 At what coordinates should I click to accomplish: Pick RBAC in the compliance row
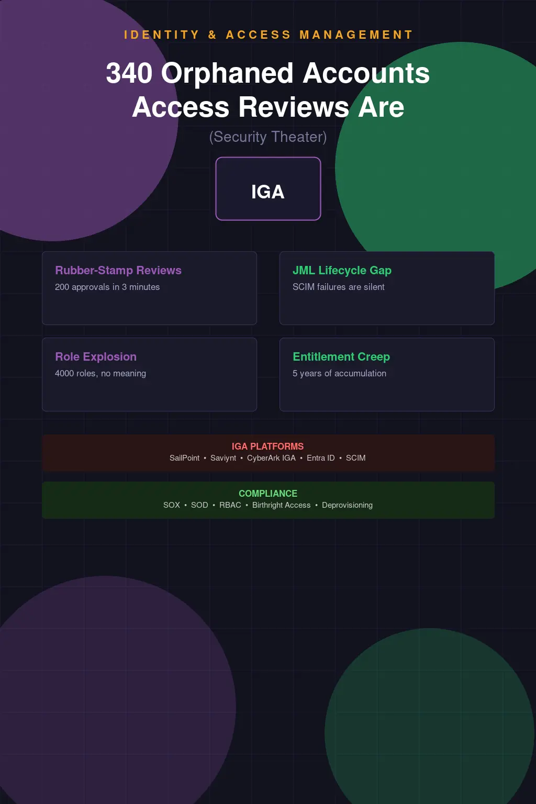click(230, 505)
